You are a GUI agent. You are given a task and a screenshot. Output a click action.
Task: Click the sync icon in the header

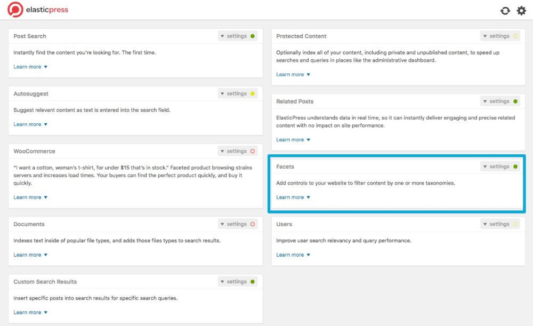pyautogui.click(x=505, y=10)
